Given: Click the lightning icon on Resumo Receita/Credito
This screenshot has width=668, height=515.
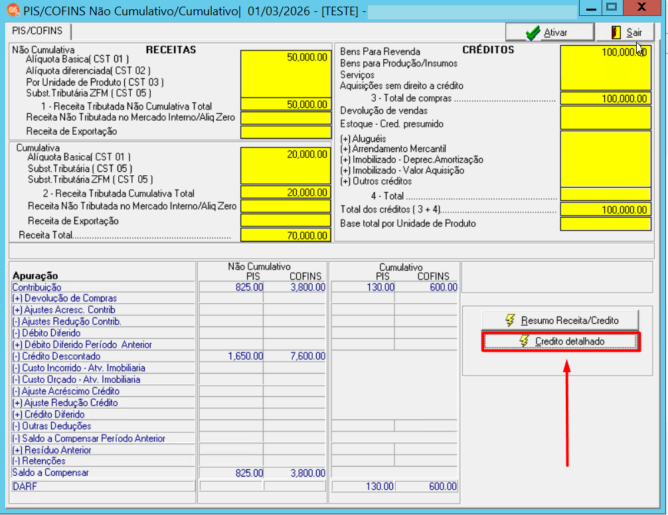Looking at the screenshot, I should (x=510, y=320).
